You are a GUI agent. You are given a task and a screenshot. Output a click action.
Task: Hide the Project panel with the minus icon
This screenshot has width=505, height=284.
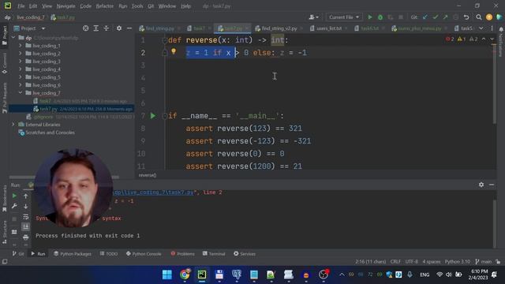point(129,28)
